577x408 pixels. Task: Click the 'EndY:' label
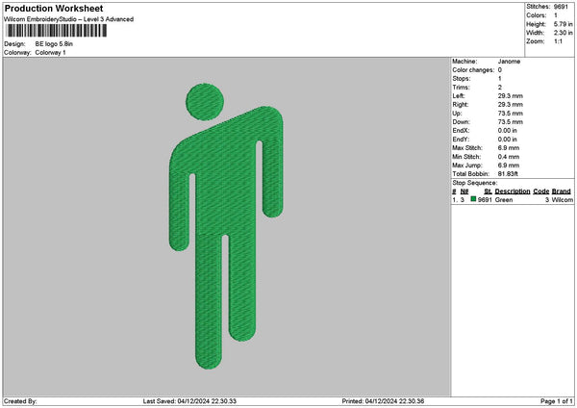pyautogui.click(x=462, y=140)
